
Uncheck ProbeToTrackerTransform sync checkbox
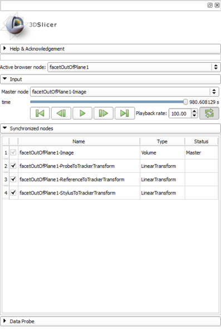point(13,166)
